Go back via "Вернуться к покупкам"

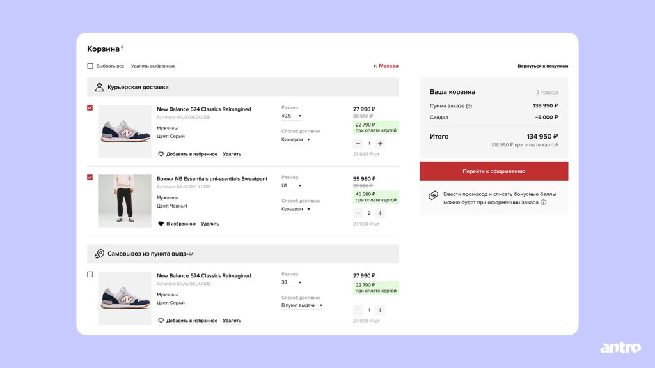point(542,66)
